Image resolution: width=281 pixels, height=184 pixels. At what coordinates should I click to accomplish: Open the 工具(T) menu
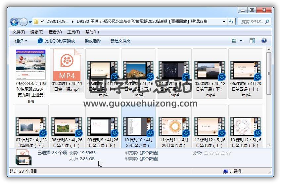pyautogui.click(x=73, y=32)
